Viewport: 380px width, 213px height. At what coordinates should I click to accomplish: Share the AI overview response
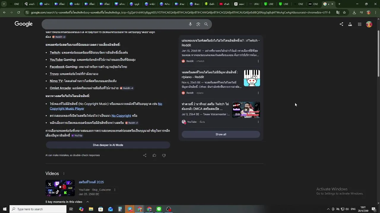pos(145,155)
